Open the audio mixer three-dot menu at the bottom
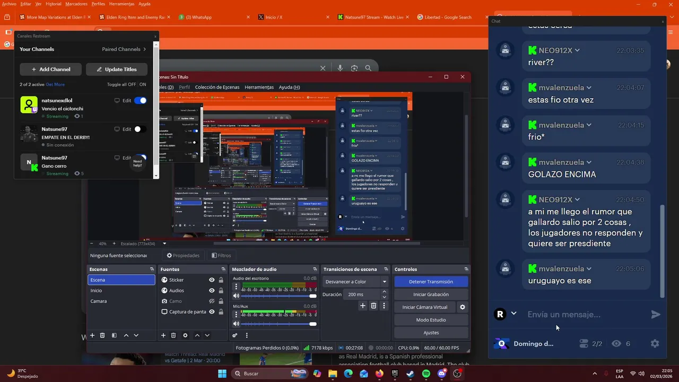The height and width of the screenshot is (382, 679). 247,335
